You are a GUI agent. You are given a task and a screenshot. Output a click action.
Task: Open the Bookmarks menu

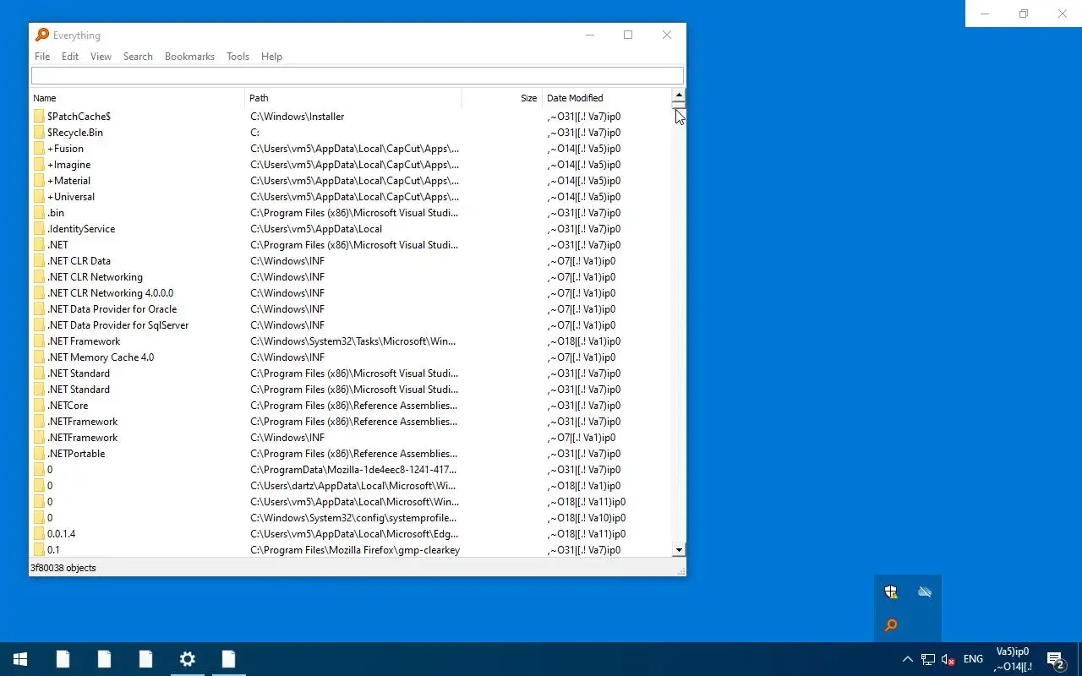coord(189,57)
